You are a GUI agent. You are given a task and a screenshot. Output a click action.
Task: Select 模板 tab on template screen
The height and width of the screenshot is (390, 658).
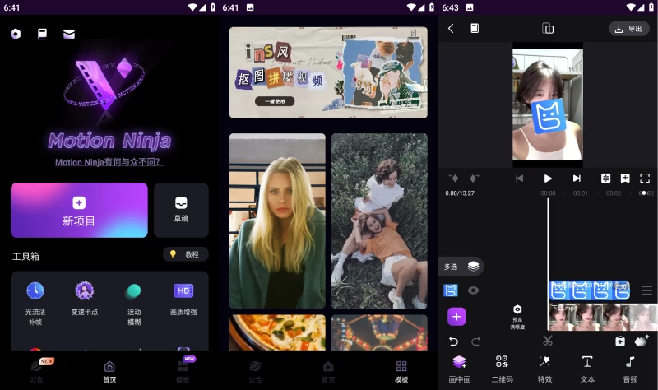pos(401,372)
